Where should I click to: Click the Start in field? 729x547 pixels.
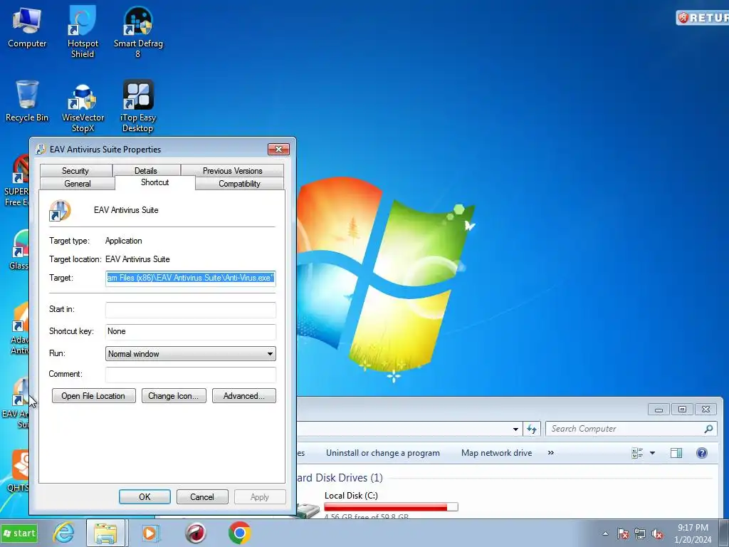(191, 310)
